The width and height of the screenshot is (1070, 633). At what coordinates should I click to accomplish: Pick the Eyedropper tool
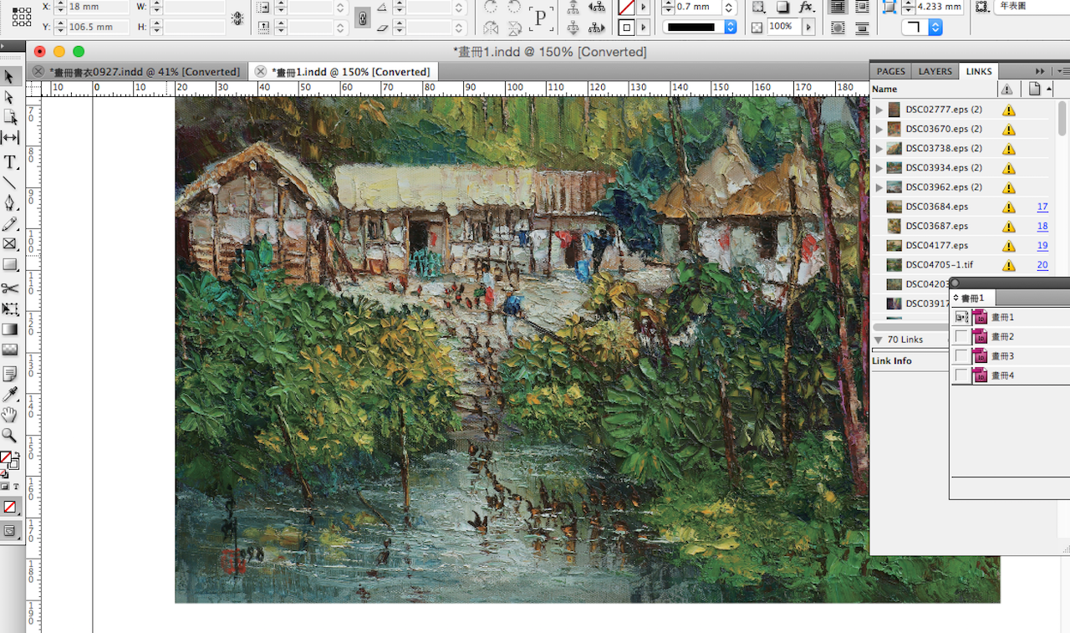tap(10, 395)
